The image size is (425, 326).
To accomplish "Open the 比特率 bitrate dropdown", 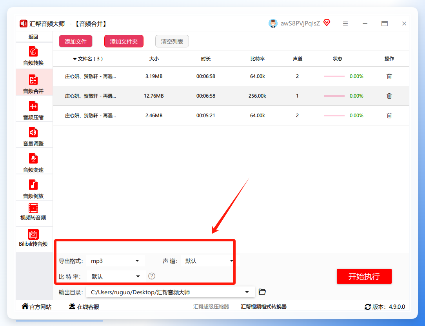I will tap(116, 276).
